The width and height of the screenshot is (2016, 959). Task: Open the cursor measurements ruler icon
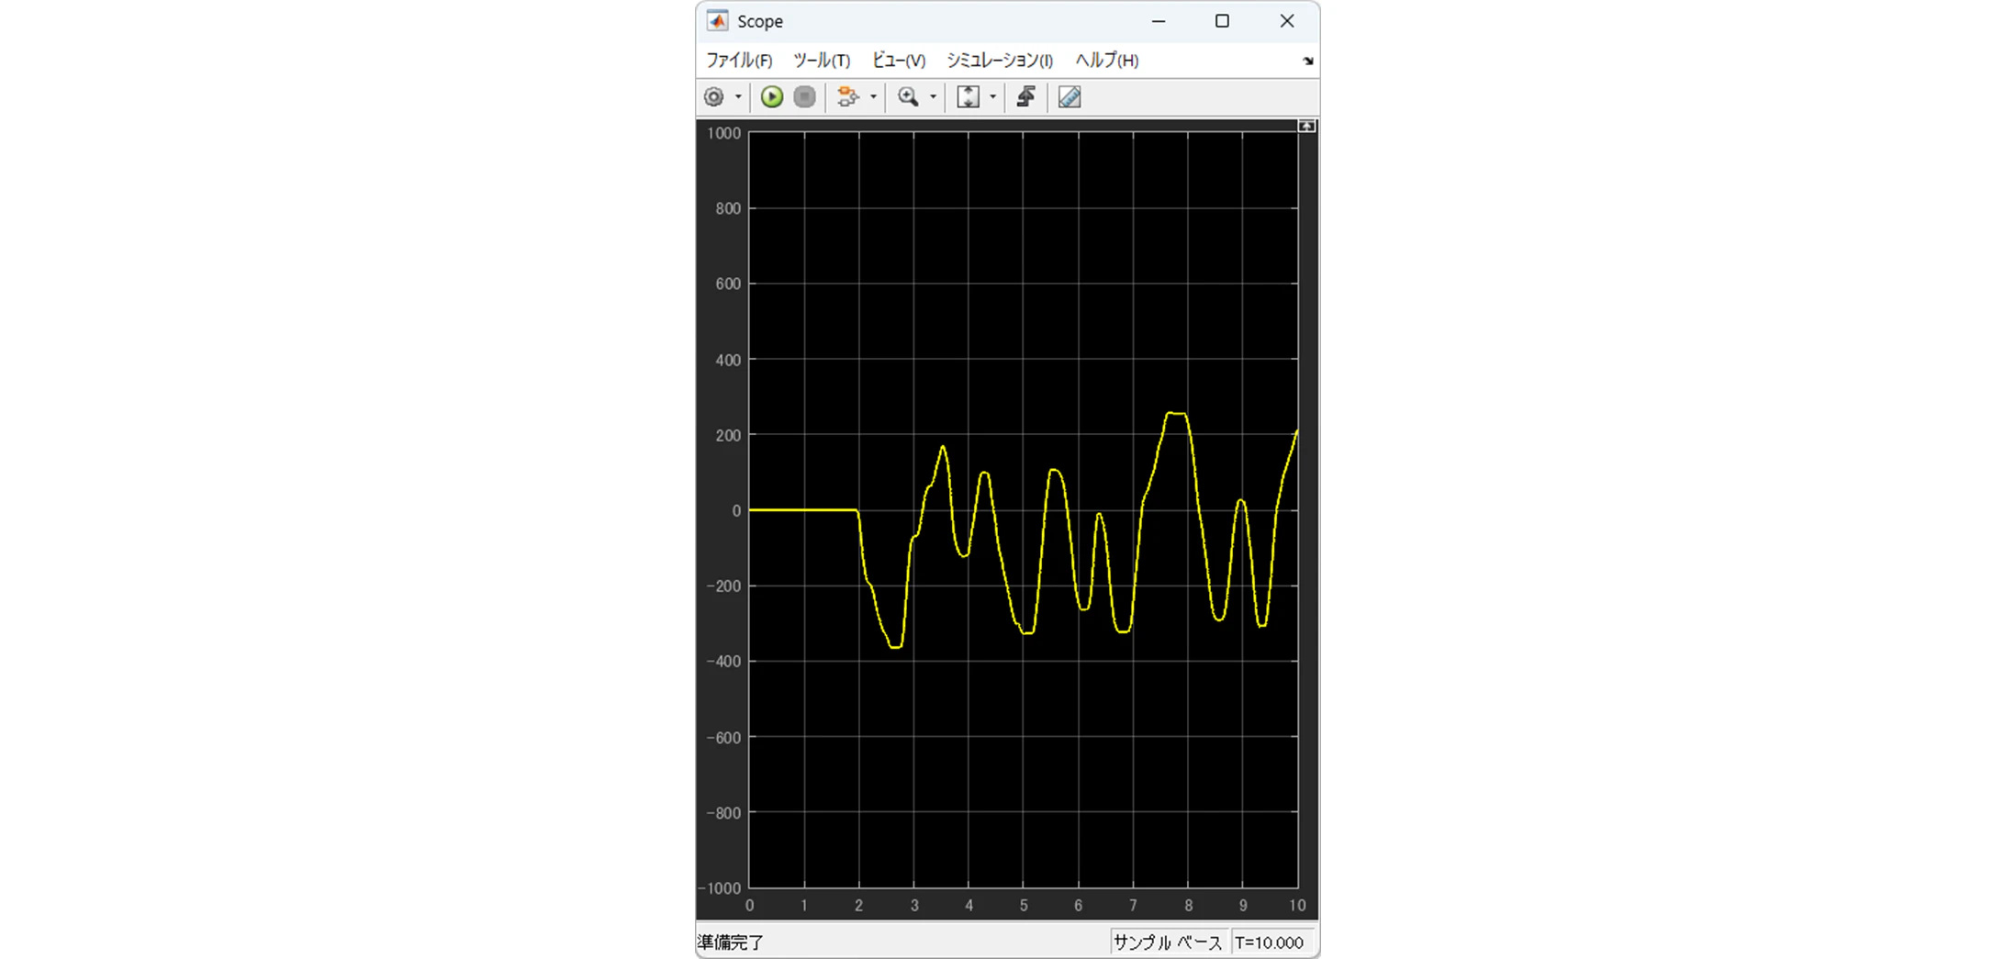1070,97
